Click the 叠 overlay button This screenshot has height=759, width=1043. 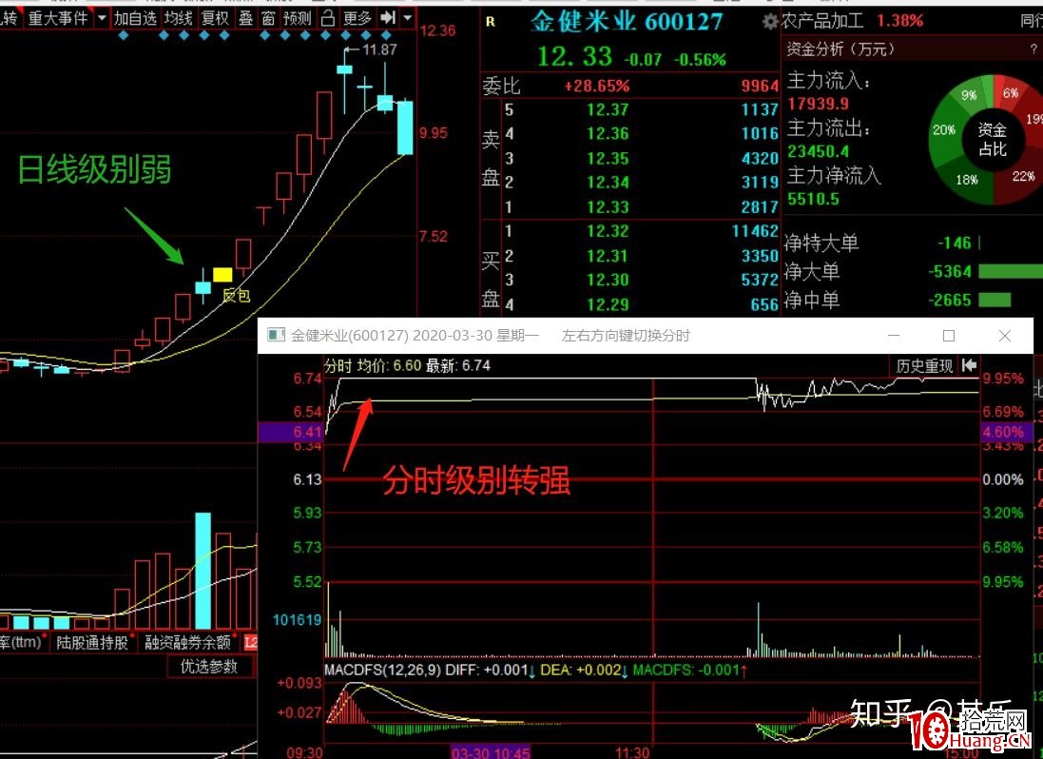point(246,18)
